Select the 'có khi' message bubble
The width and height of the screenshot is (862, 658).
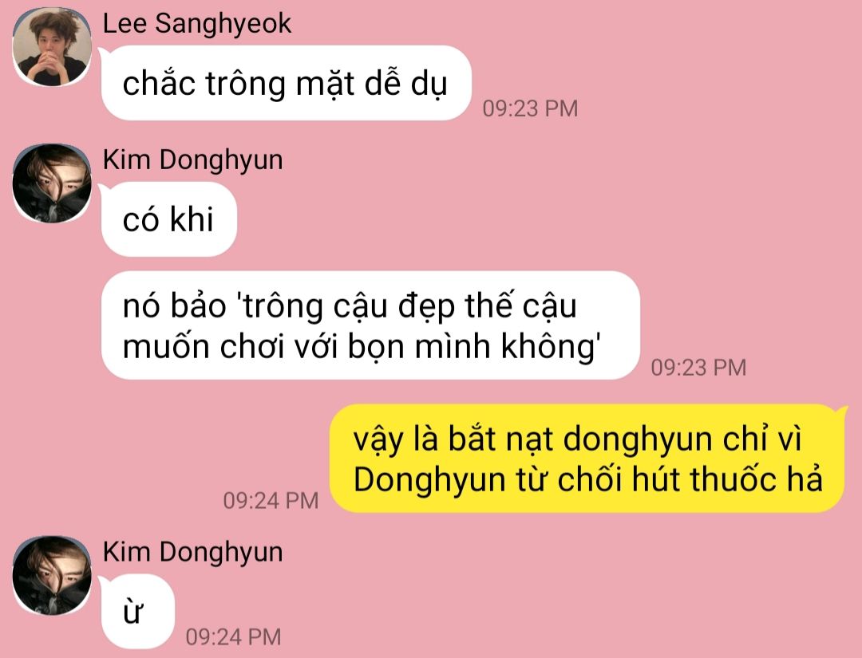tap(168, 219)
